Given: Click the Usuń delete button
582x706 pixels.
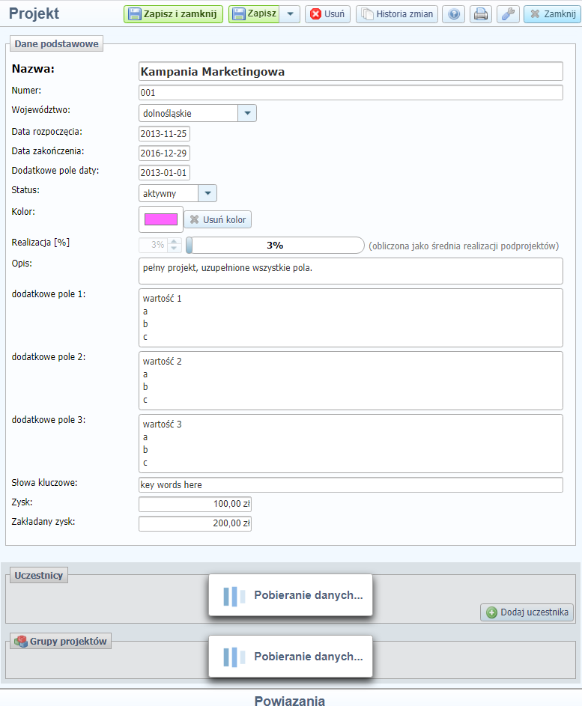Looking at the screenshot, I should (327, 14).
